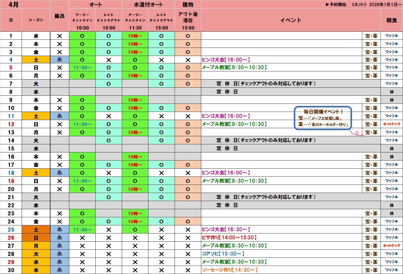403x274 pixels.
Task: Select the コアソビ【15:00〜】 event entry
Action: click(x=223, y=254)
